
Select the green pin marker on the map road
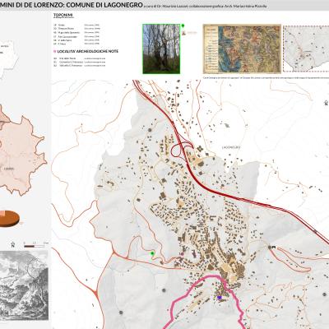(x=152, y=253)
